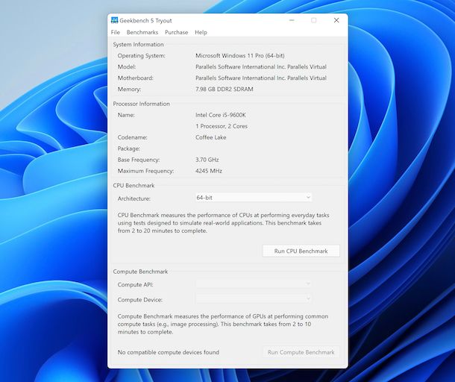
Task: Click the 7.98 GB DDR2 SDRAM value
Action: (x=225, y=89)
